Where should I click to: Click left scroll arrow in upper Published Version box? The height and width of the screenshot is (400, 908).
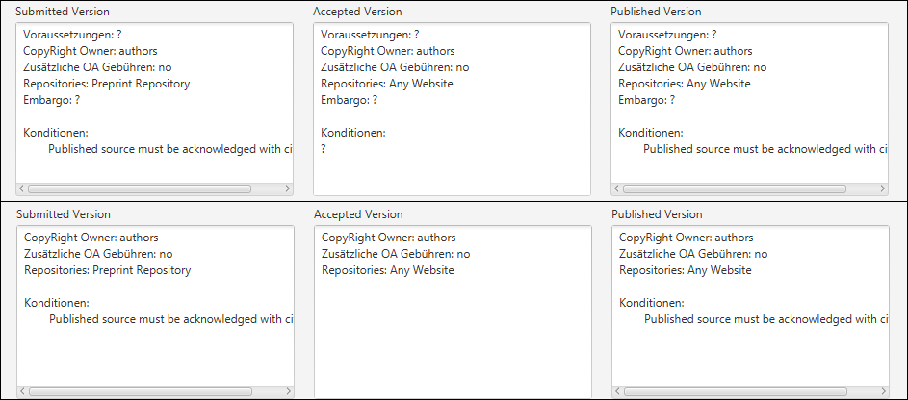(x=617, y=189)
